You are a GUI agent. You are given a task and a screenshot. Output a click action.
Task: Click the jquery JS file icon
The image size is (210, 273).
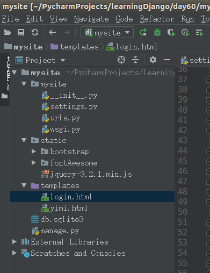pos(45,174)
